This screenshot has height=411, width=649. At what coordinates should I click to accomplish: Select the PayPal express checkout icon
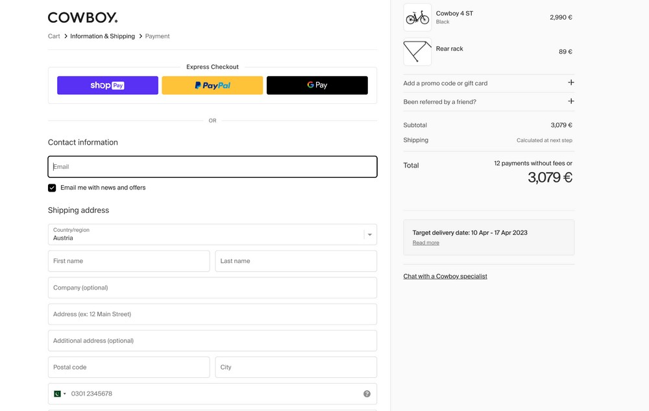click(x=212, y=85)
